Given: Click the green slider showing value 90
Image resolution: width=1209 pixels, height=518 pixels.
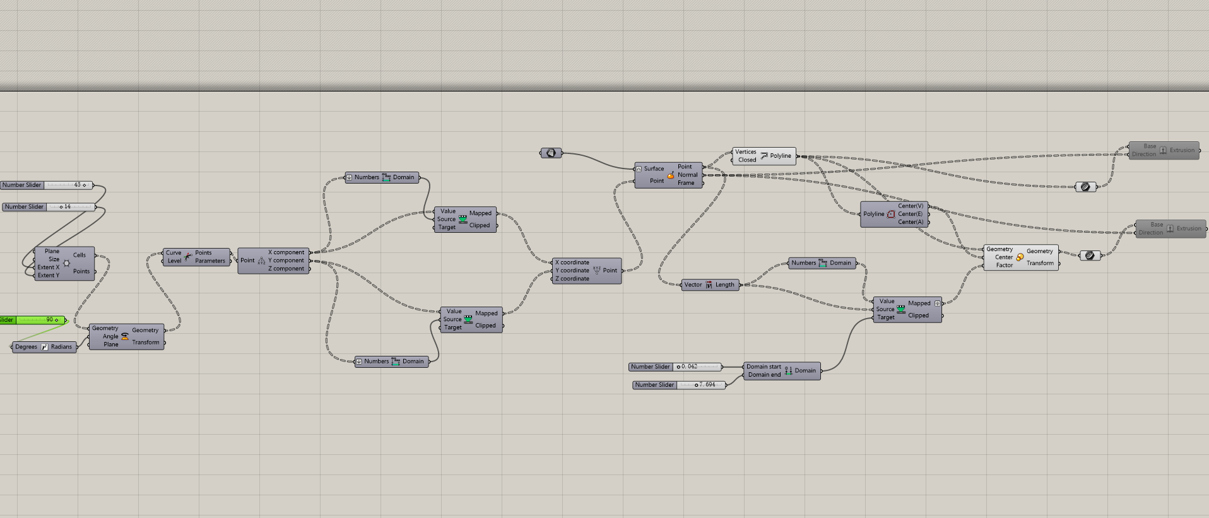Looking at the screenshot, I should 40,320.
